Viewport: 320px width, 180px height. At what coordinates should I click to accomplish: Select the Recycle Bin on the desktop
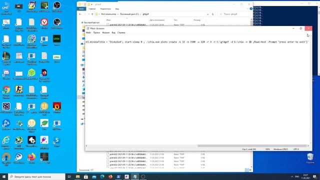[310, 157]
